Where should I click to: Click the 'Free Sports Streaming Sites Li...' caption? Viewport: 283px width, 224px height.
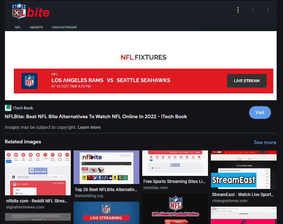pos(174,182)
